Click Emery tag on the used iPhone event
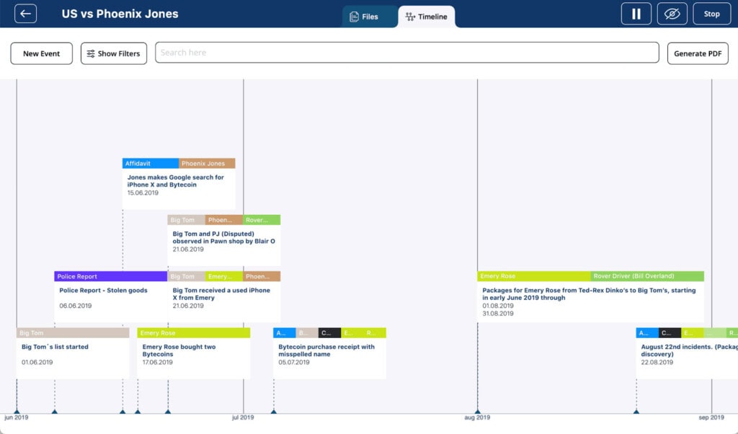The width and height of the screenshot is (738, 434). [x=223, y=276]
